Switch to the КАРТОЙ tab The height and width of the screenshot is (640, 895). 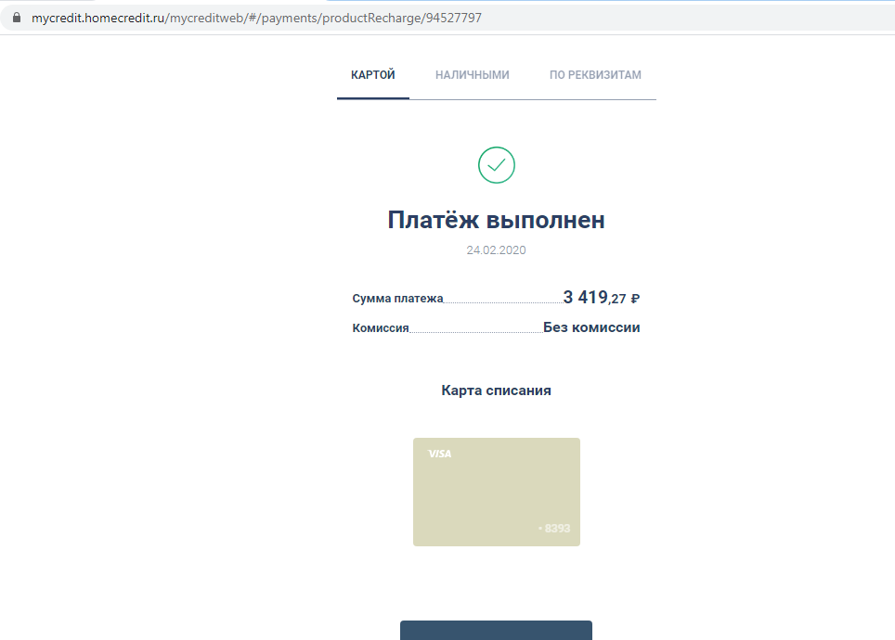pyautogui.click(x=373, y=75)
